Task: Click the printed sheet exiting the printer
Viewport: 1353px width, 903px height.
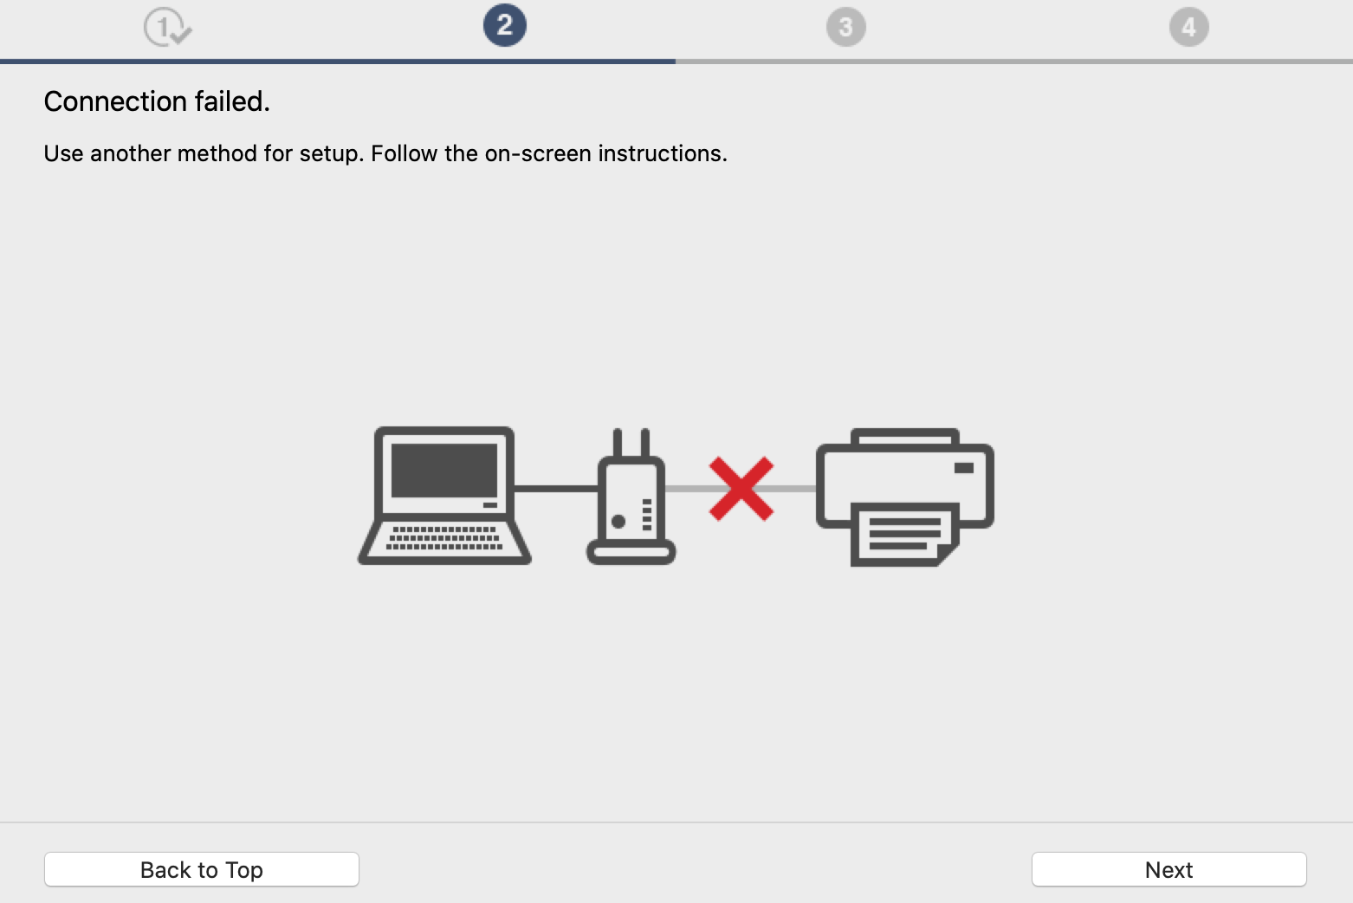Action: [904, 534]
